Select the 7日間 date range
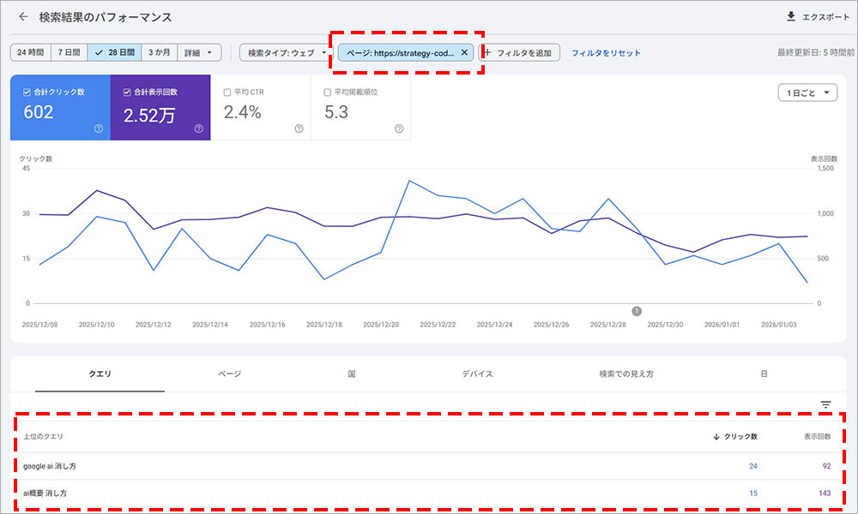This screenshot has height=514, width=858. tap(69, 52)
